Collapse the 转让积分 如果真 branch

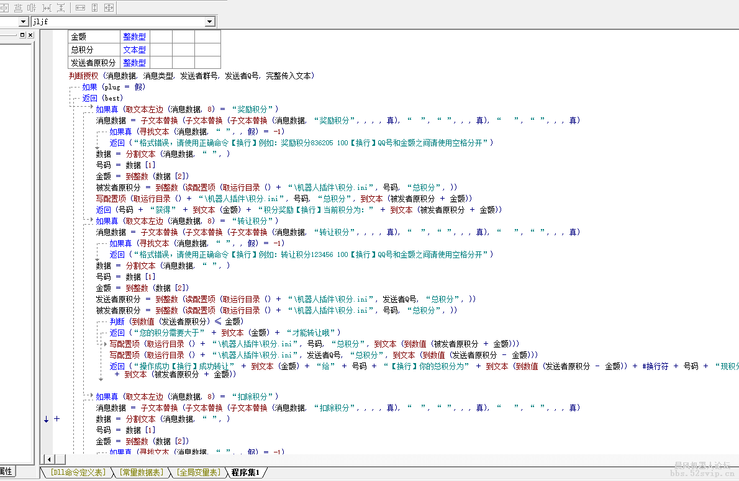click(x=91, y=220)
